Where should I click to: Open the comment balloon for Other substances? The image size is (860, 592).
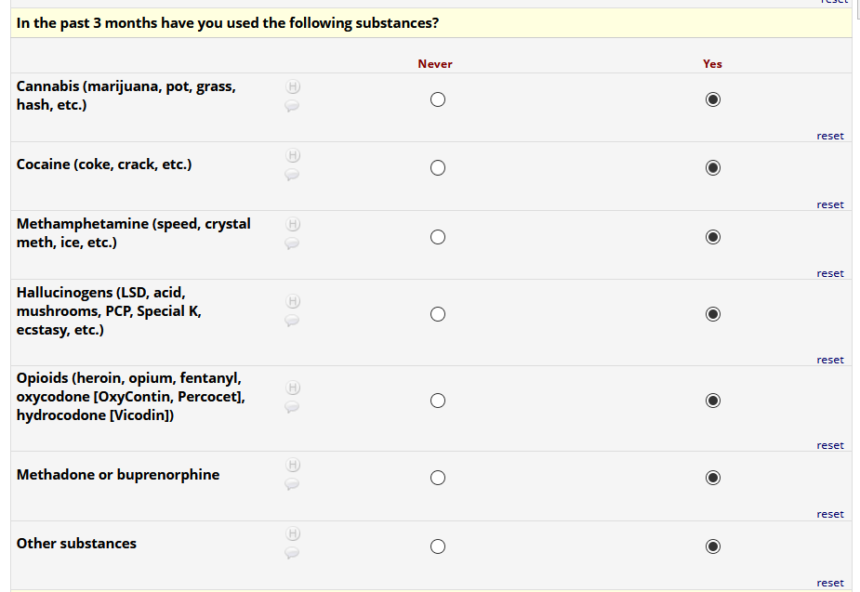point(292,553)
